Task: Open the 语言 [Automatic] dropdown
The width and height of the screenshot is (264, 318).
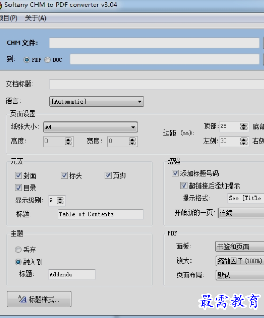Action: 97,101
